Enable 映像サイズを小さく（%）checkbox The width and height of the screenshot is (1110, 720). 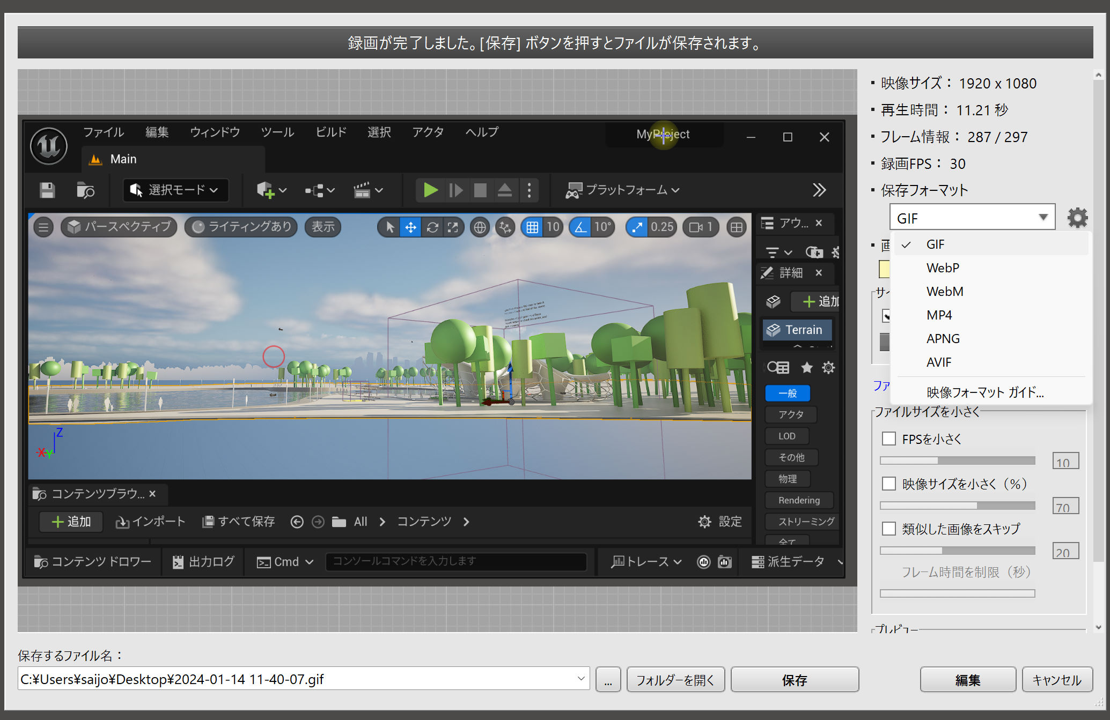[x=889, y=484]
